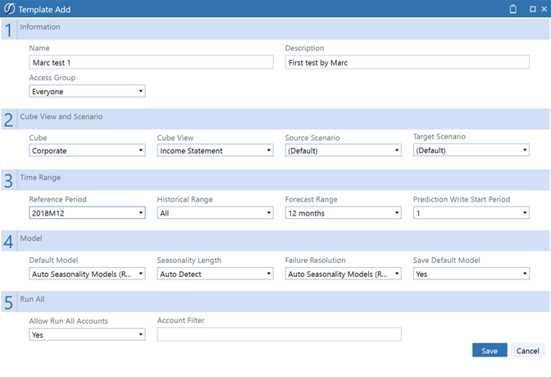Click the Model section header
The width and height of the screenshot is (551, 377).
275,241
